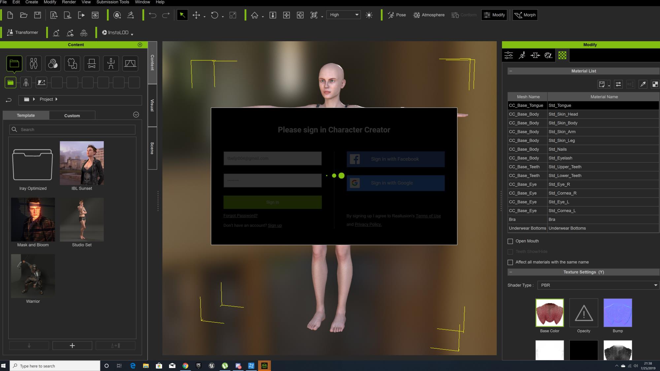Click the Base Color texture thumbnail
The height and width of the screenshot is (371, 660).
[x=549, y=313]
